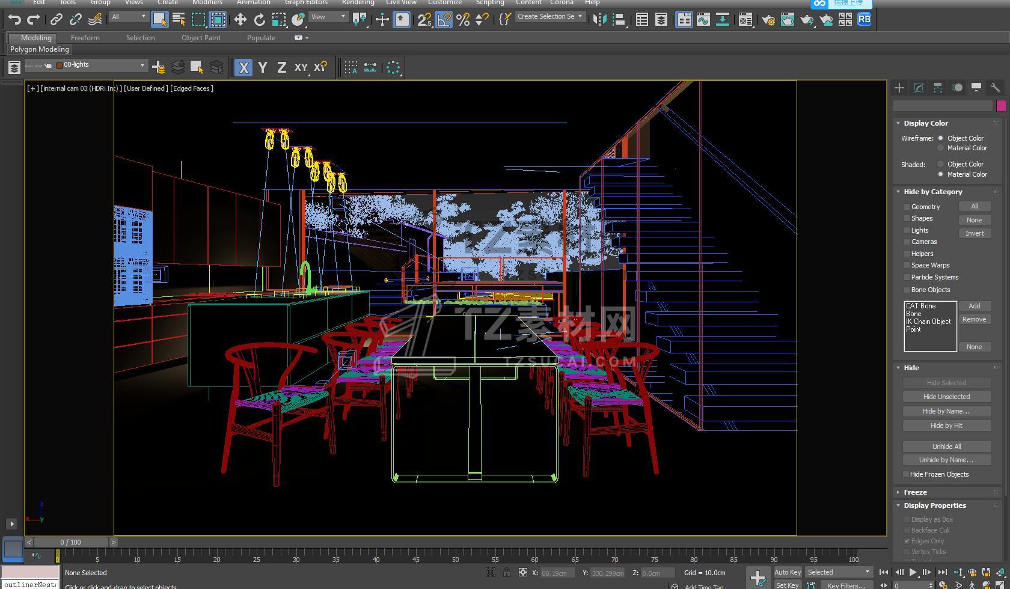Activate the Rotate tool icon

(259, 20)
